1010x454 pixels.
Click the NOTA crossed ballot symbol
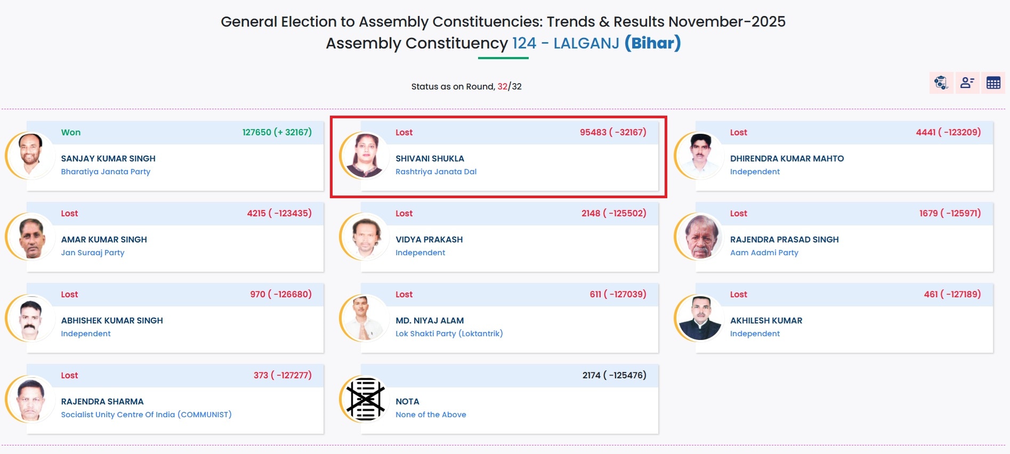(365, 399)
